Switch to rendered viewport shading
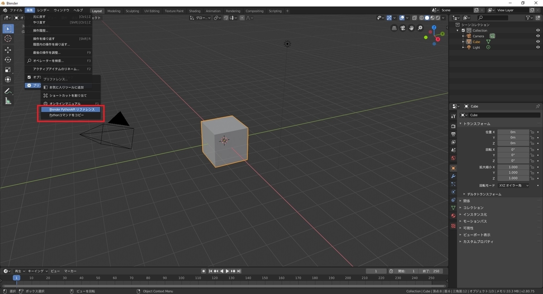 (x=438, y=18)
